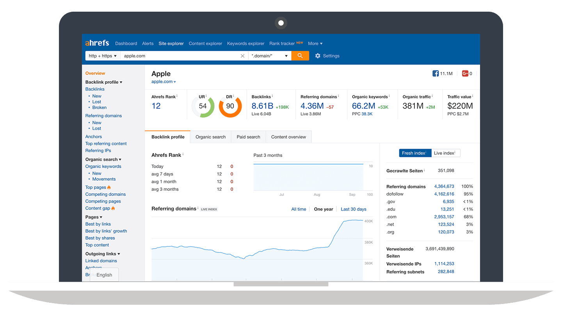Open Site explorer in top navigation

click(x=171, y=44)
